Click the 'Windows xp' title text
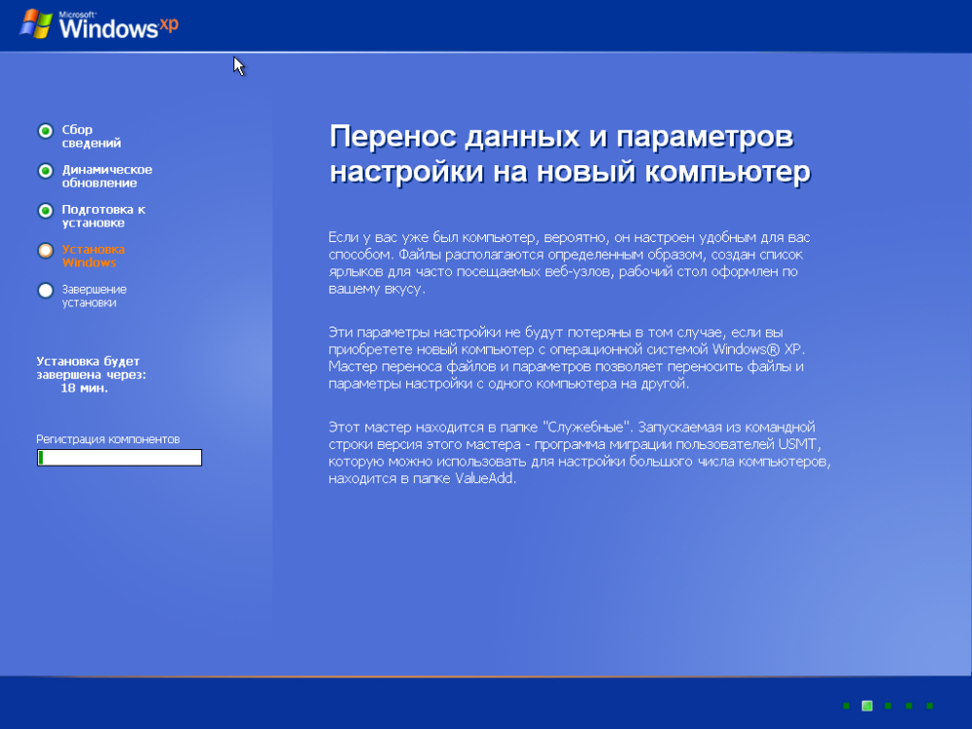 point(119,25)
